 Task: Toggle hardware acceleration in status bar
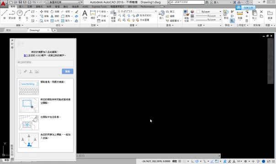pyautogui.click(x=263, y=161)
